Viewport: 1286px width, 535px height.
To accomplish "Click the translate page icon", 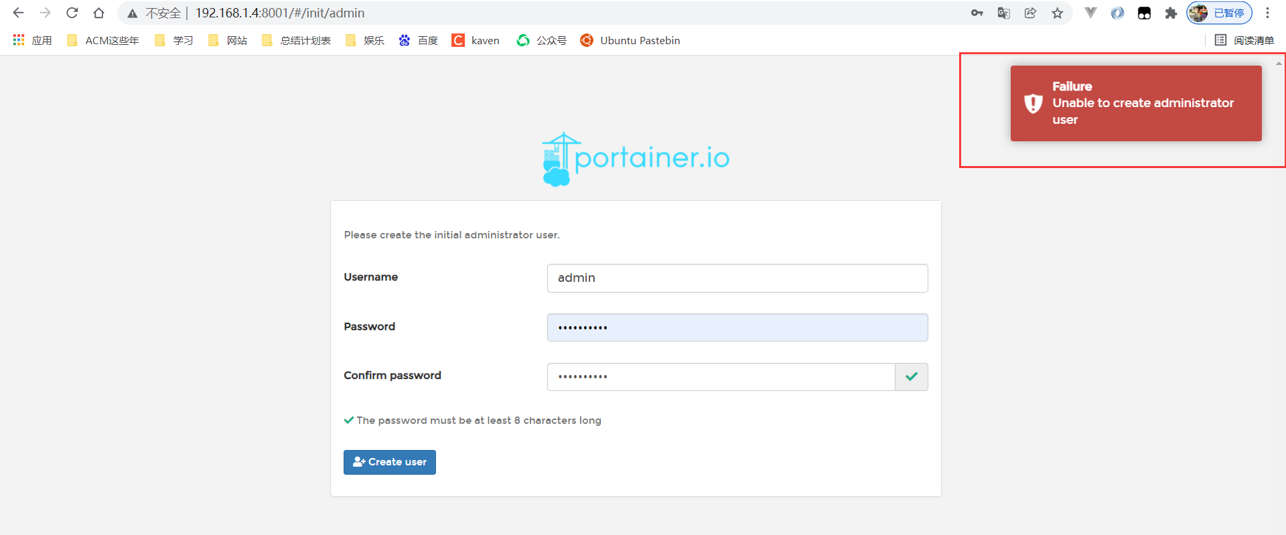I will tap(1003, 13).
